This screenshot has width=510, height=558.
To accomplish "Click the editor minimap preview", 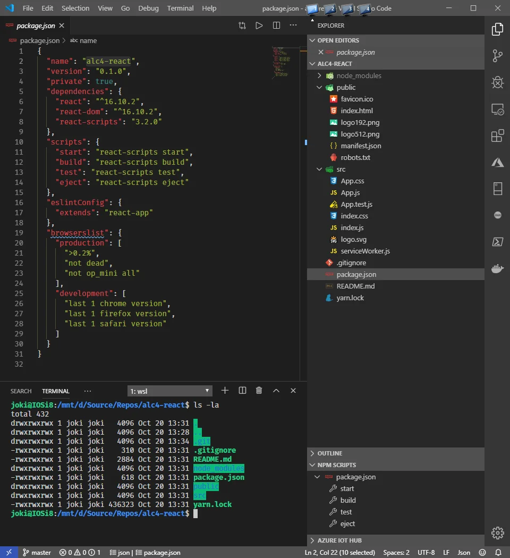I will click(x=282, y=62).
